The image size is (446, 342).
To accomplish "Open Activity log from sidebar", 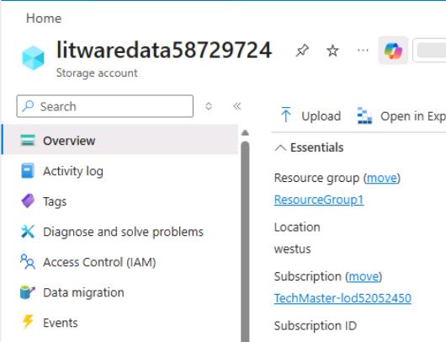I will click(x=119, y=171).
